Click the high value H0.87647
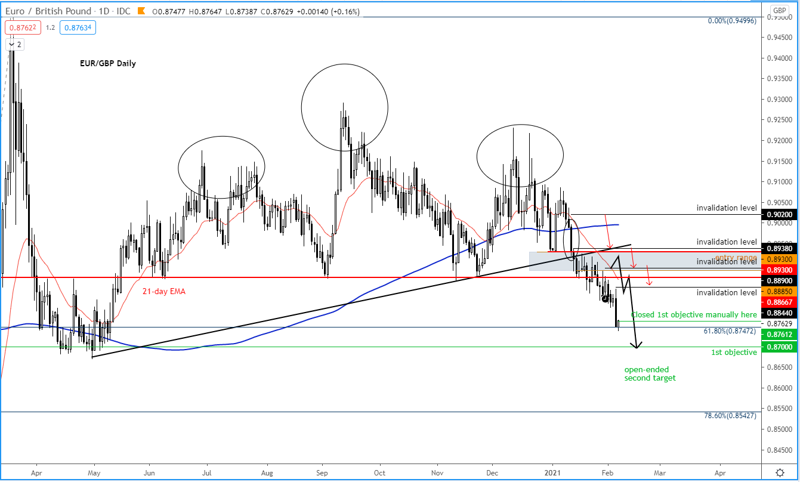Image resolution: width=800 pixels, height=482 pixels. click(x=205, y=11)
